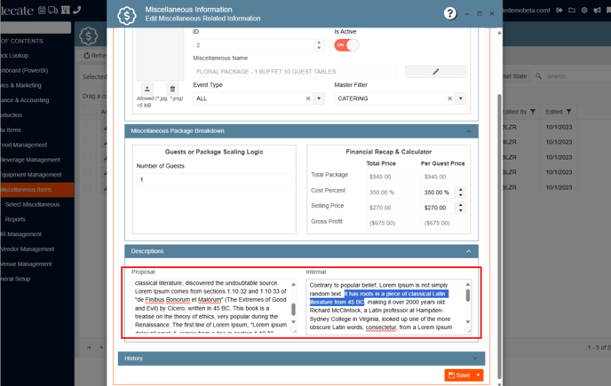Viewport: 611px width, 386px height.
Task: Click the trash icon to delete image
Action: coord(172,89)
